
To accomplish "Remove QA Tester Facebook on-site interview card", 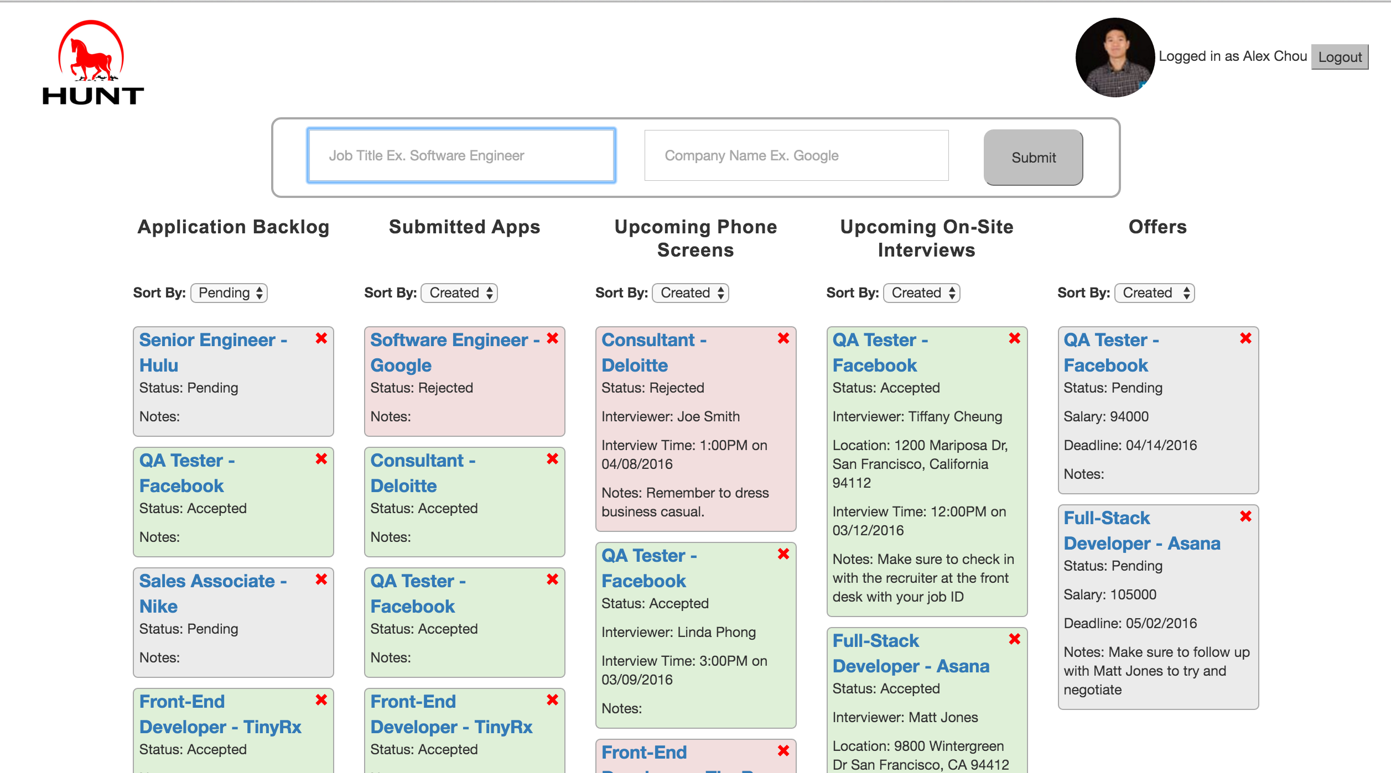I will 1015,338.
